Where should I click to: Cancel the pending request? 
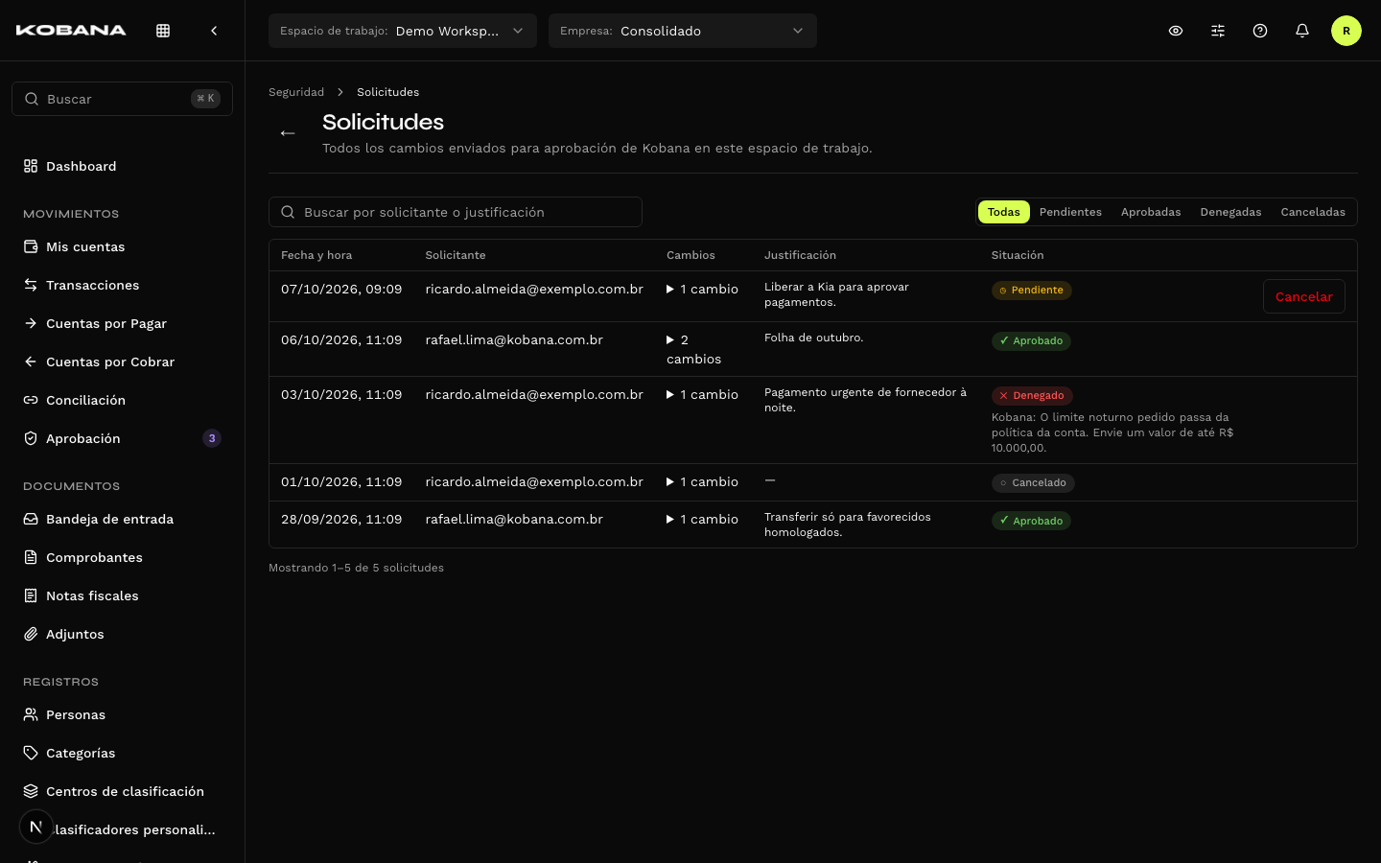click(x=1304, y=296)
